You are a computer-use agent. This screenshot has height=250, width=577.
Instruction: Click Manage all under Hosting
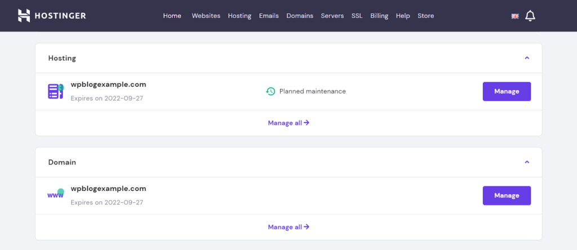click(x=288, y=123)
